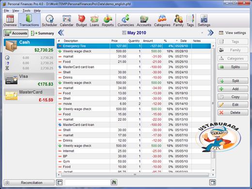Click the May 2010 month label
Viewport: 252px width, 189px height.
tap(137, 33)
